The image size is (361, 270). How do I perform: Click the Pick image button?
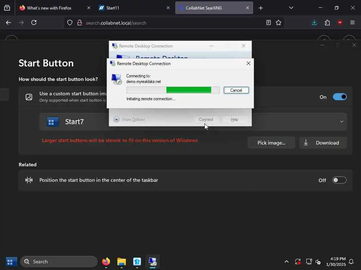click(271, 143)
